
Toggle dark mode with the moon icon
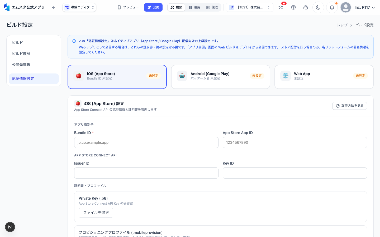coord(318,7)
